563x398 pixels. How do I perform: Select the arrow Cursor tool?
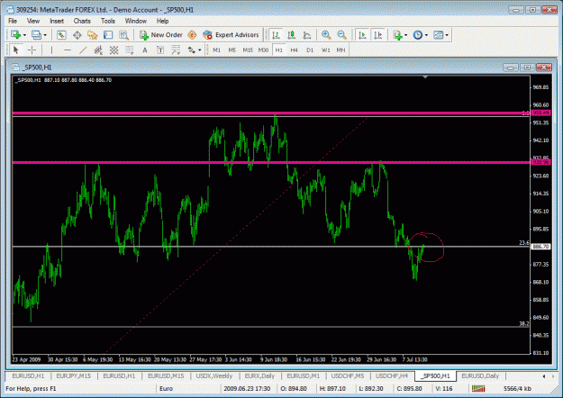pyautogui.click(x=16, y=50)
